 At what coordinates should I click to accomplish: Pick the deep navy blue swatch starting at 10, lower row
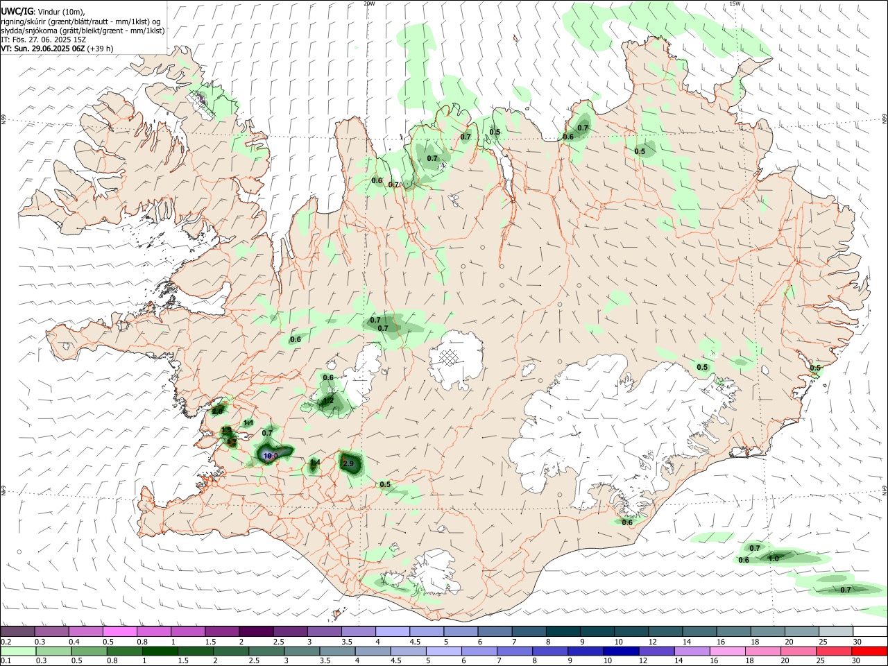point(621,651)
